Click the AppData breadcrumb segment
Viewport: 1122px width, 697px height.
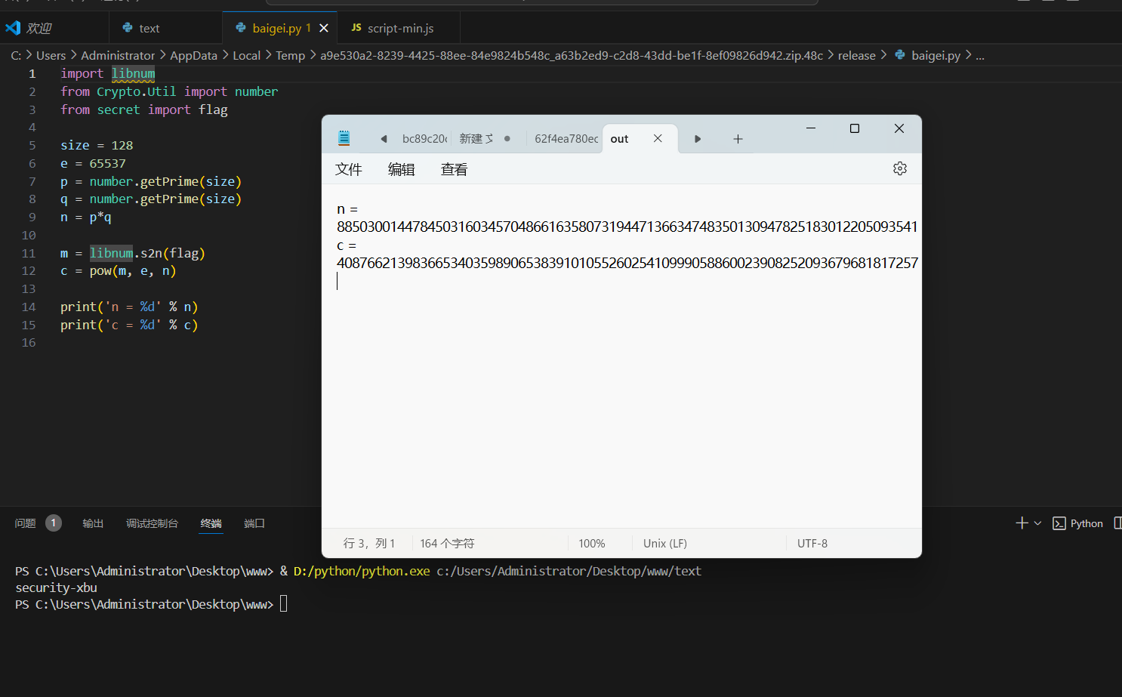(x=193, y=55)
